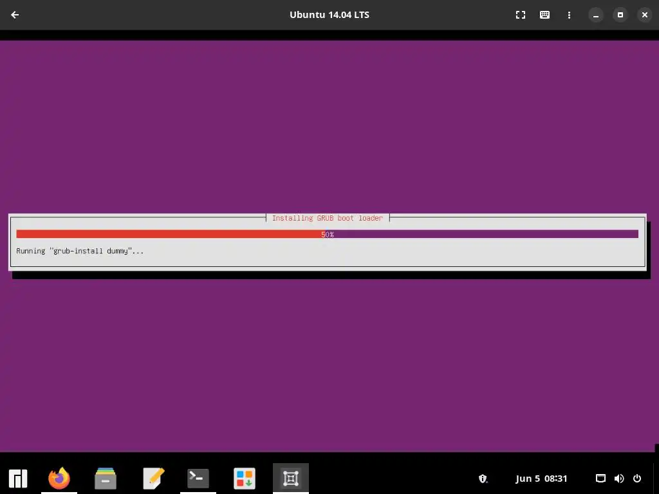659x494 pixels.
Task: Go back using the header arrow
Action: pos(15,15)
